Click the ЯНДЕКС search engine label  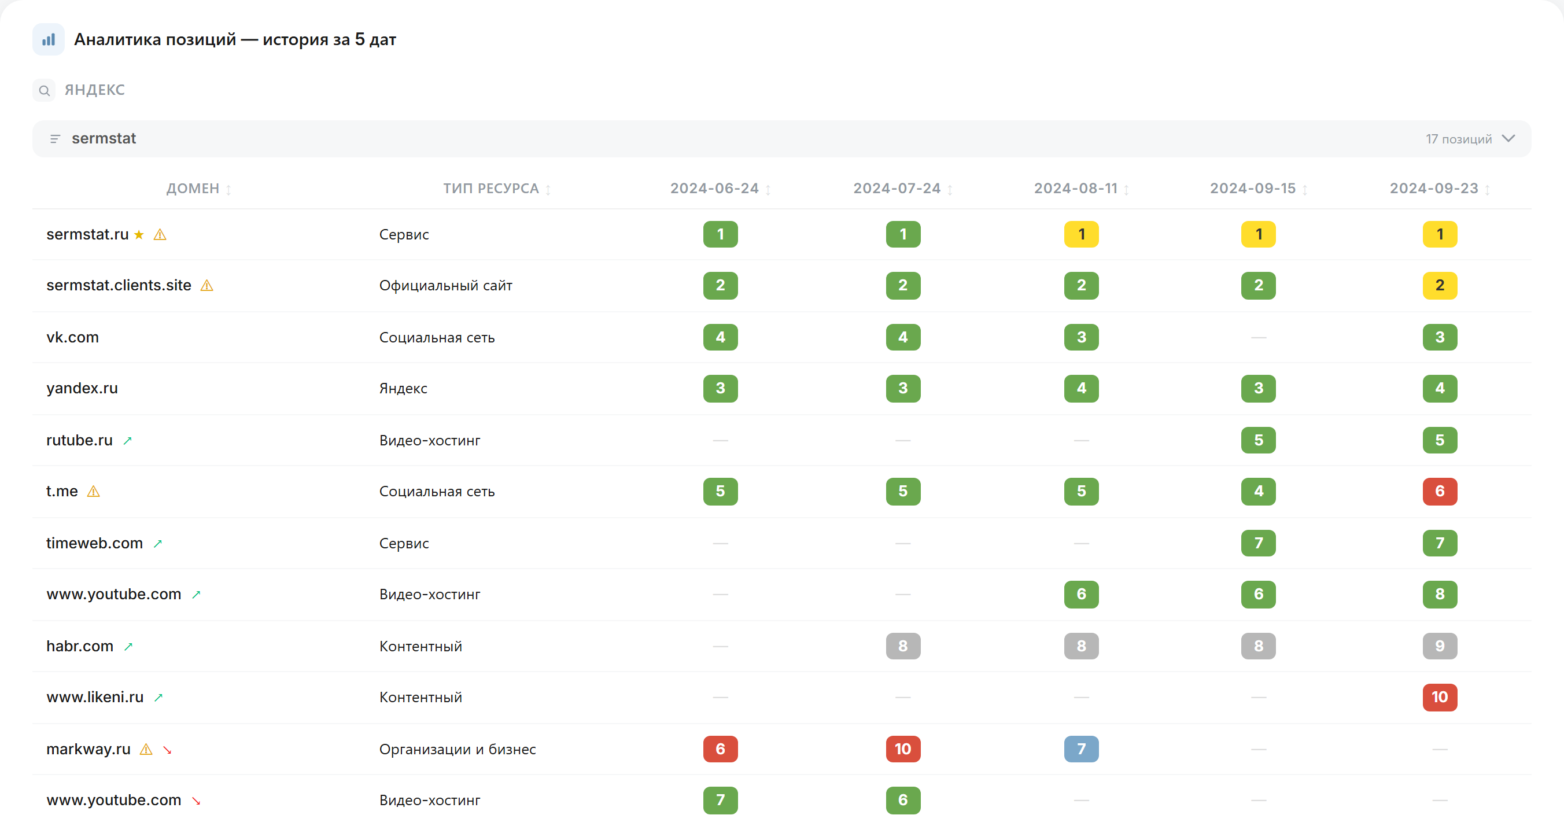tap(95, 90)
